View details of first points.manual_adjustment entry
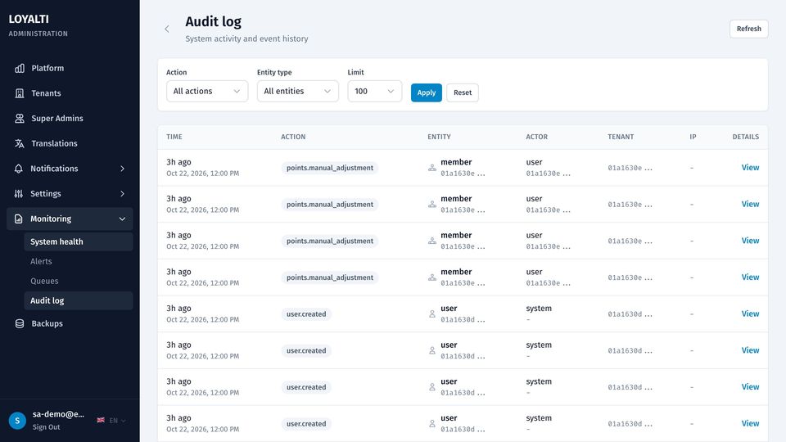Screen dimensions: 786x442 (x=750, y=167)
